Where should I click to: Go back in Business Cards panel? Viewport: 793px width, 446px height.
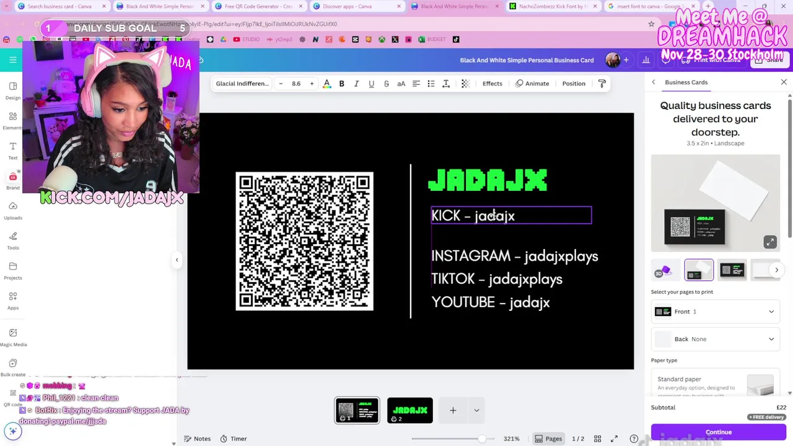[653, 82]
